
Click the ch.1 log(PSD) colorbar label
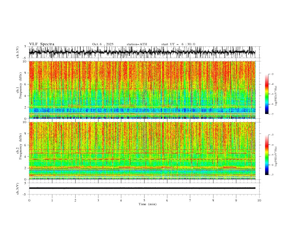(x=276, y=96)
